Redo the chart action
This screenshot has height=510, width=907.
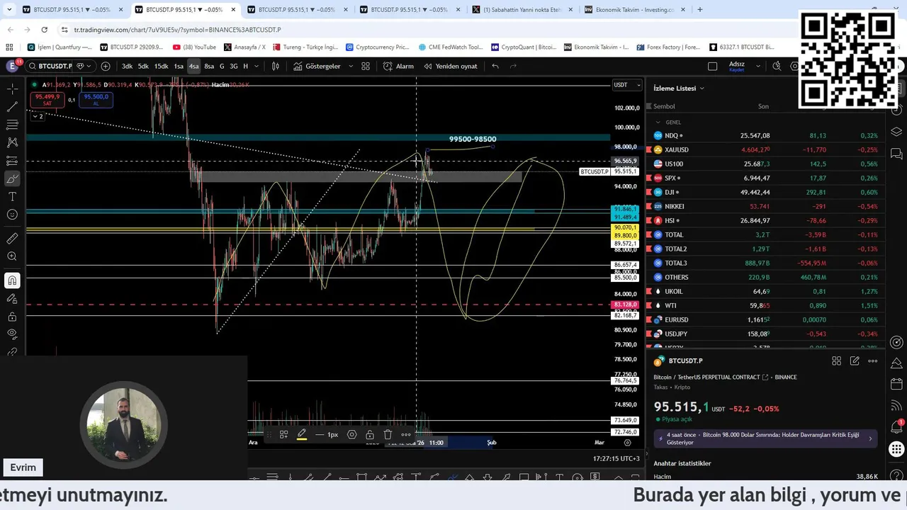(513, 66)
